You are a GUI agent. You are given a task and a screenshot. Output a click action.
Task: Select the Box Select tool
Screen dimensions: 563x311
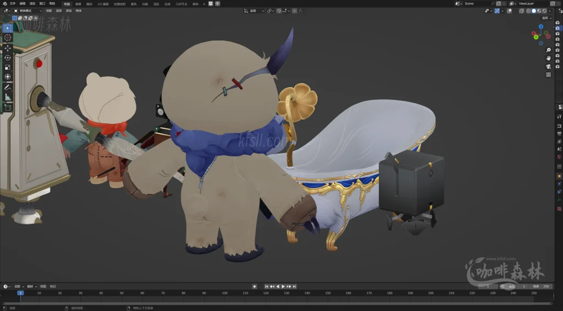point(8,28)
